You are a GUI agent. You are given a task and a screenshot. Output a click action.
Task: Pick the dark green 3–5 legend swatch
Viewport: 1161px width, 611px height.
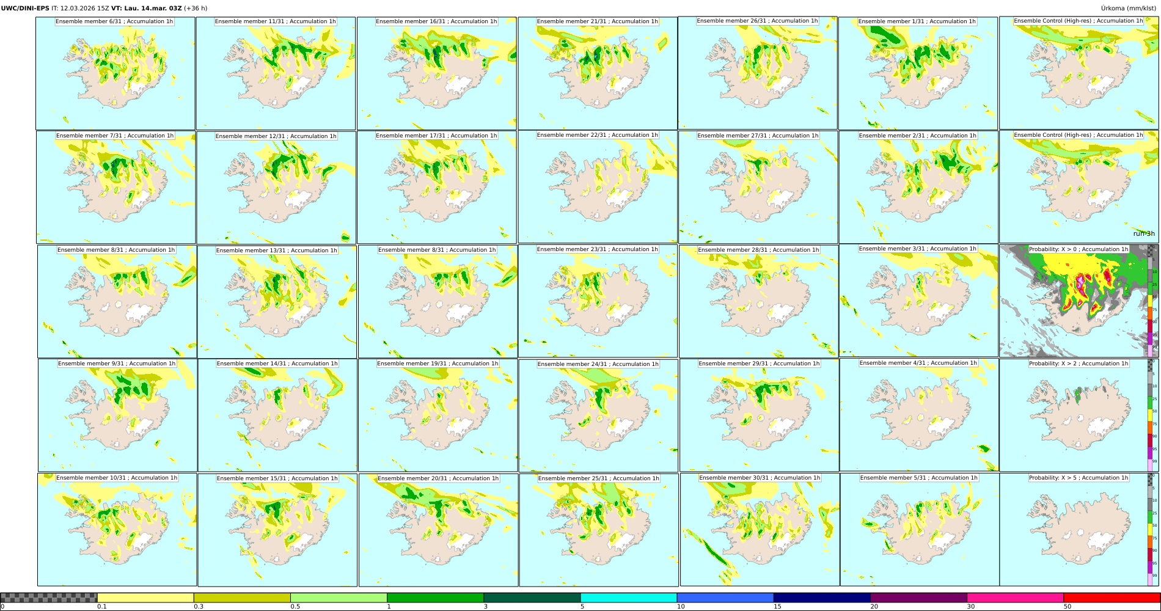(x=532, y=598)
